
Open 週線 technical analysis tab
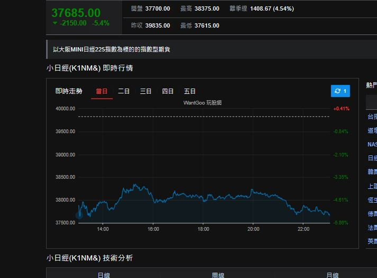point(218,274)
